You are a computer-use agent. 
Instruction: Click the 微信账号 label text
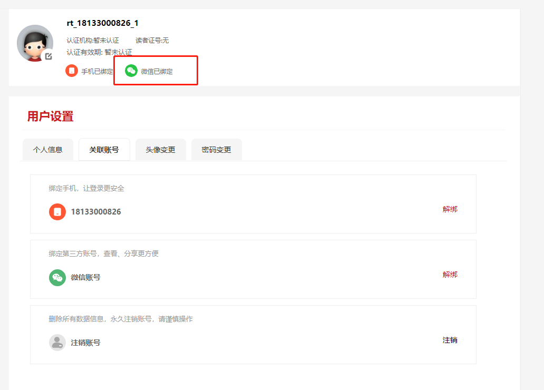coord(85,277)
